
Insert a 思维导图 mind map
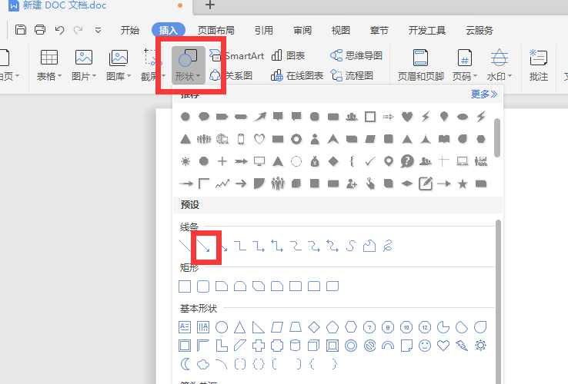tap(356, 56)
